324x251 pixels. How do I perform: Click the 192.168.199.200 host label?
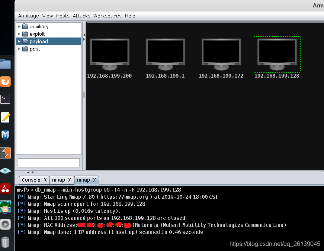[x=109, y=76]
